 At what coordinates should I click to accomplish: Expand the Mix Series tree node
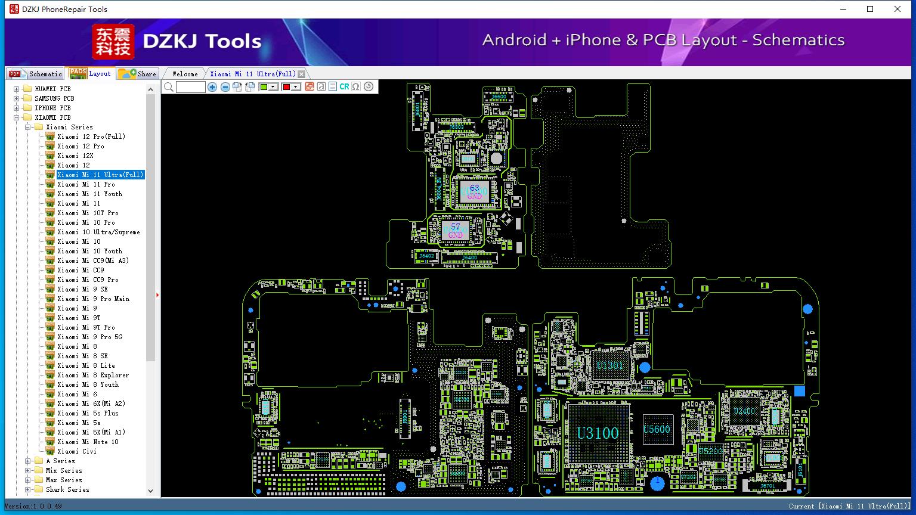pyautogui.click(x=28, y=470)
